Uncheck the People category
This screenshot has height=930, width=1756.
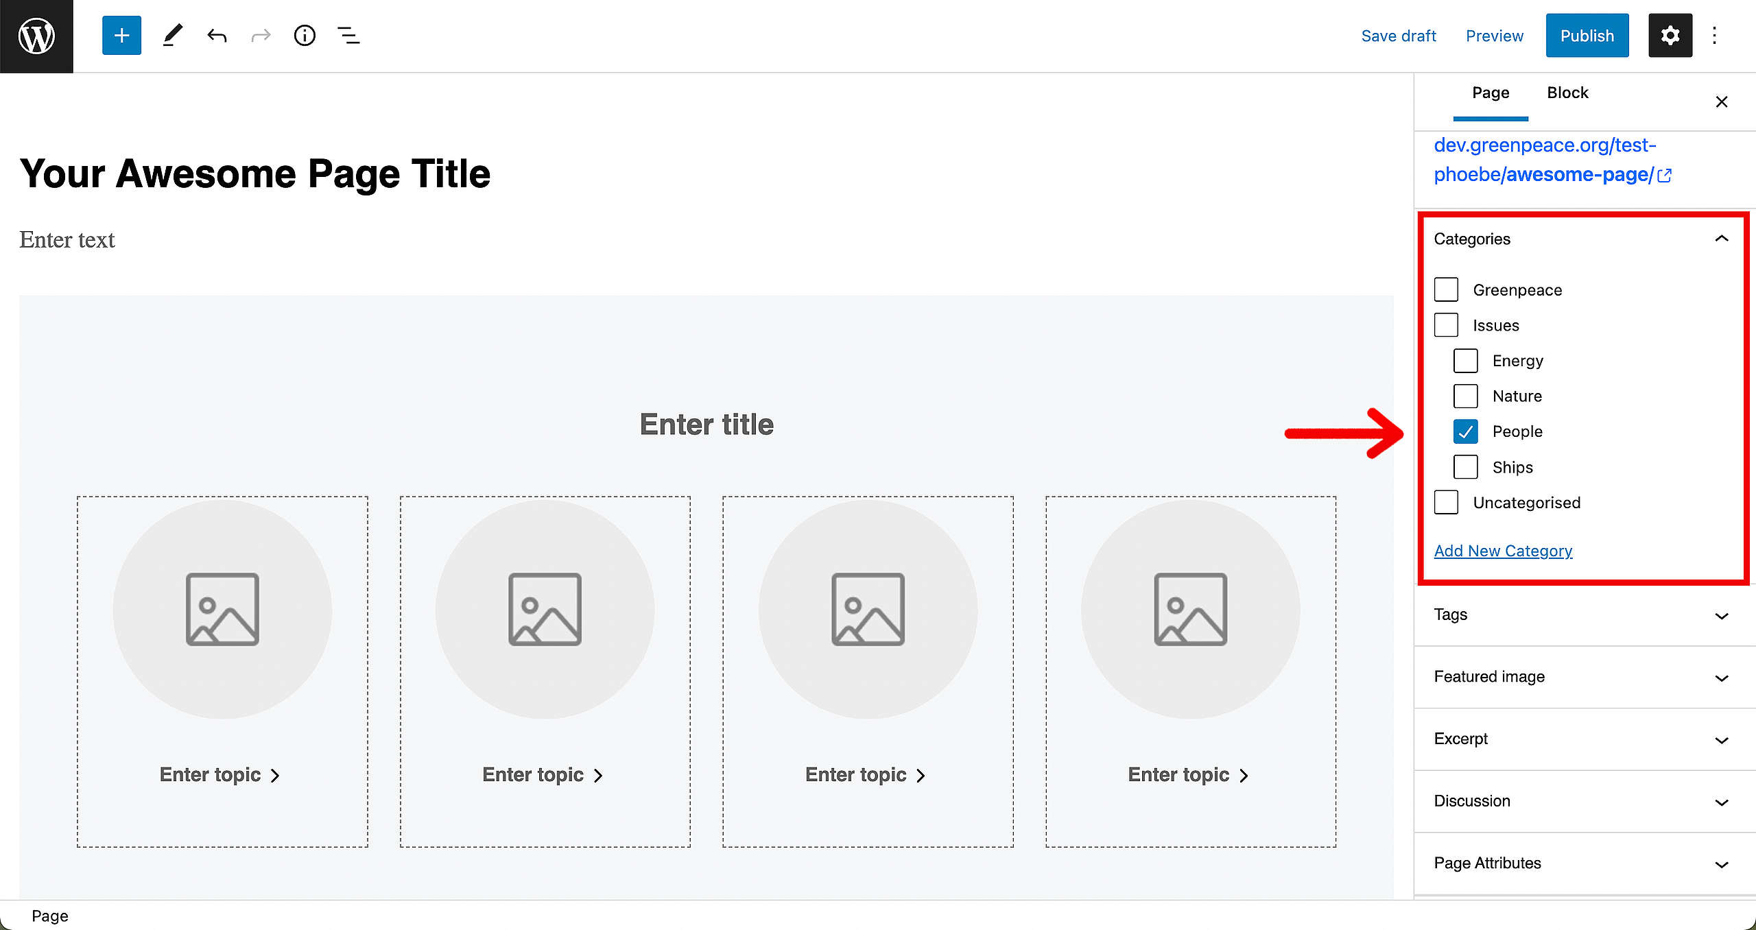1465,431
